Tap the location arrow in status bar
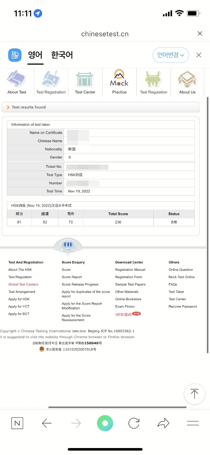Screen dimensions: 210x455 point(38,14)
